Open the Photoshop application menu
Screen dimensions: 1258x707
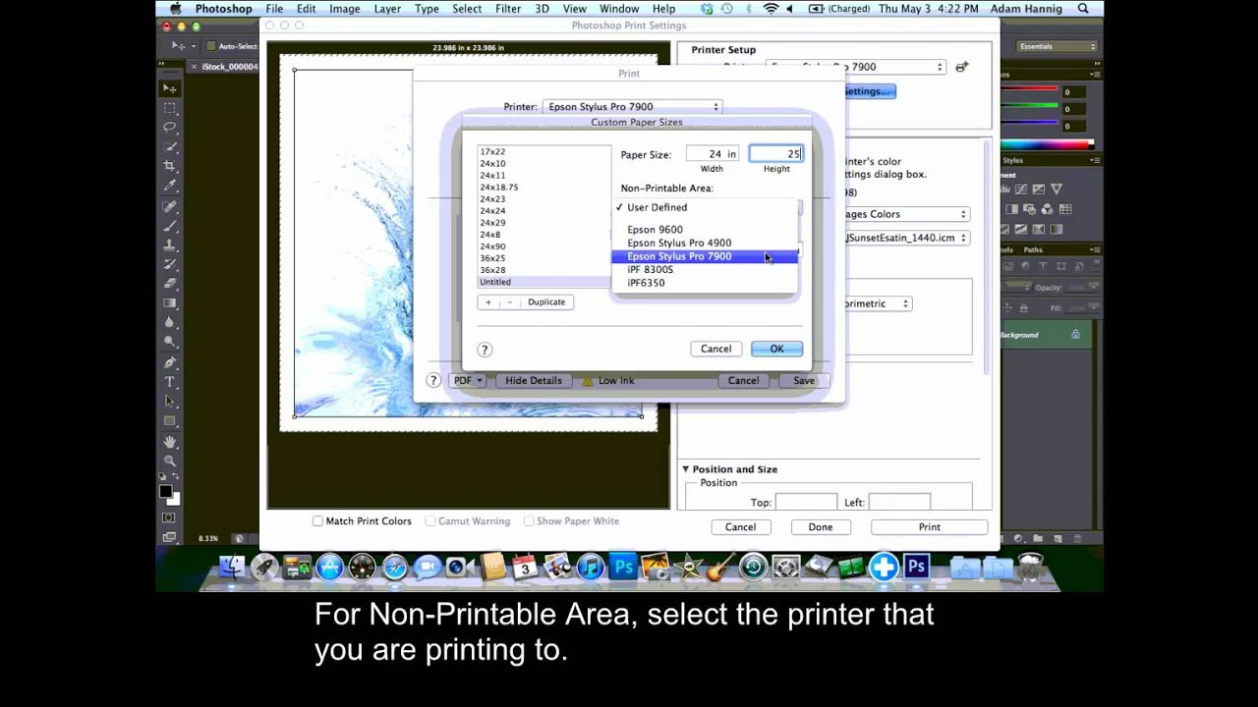click(x=223, y=9)
